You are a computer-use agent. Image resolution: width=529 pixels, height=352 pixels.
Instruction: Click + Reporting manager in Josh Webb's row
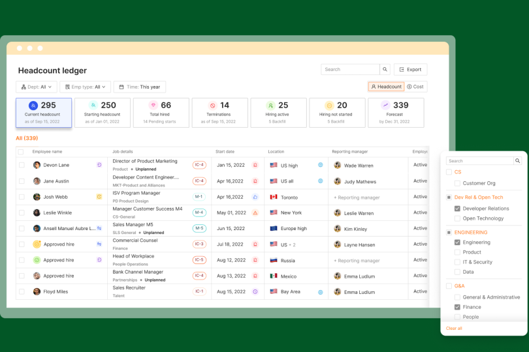(357, 198)
